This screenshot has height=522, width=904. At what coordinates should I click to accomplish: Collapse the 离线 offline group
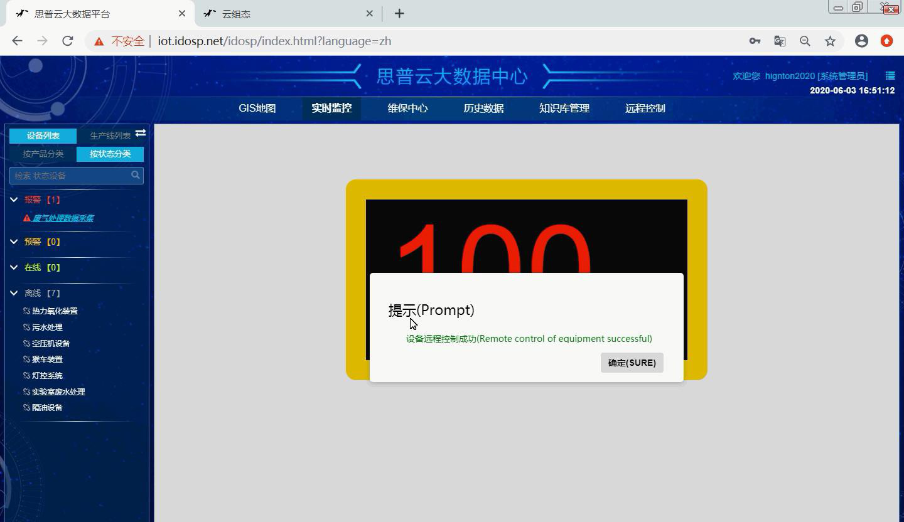point(14,293)
